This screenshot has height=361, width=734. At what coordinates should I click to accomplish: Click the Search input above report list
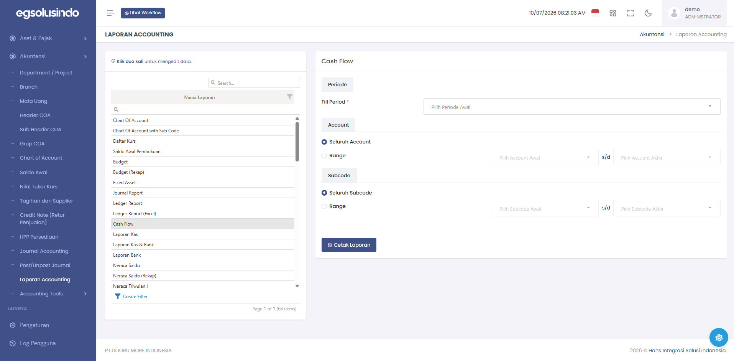[x=254, y=83]
